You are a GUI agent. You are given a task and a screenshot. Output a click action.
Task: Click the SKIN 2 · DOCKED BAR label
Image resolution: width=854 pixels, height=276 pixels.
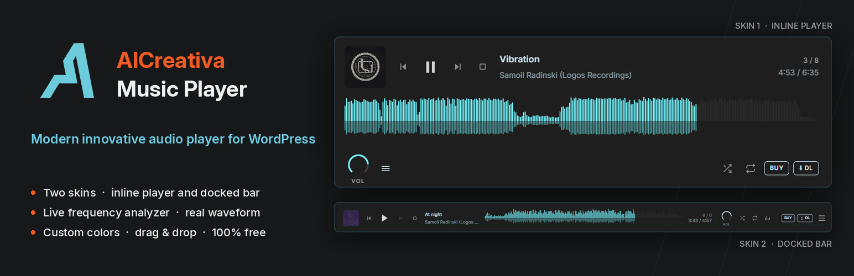(x=785, y=244)
